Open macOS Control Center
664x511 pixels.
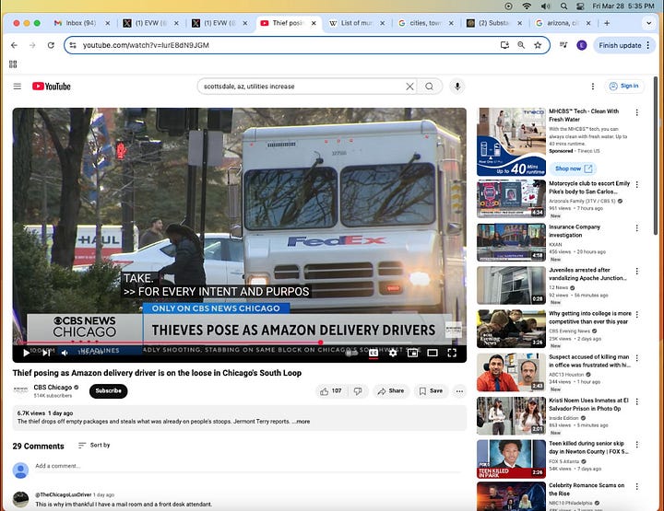580,6
